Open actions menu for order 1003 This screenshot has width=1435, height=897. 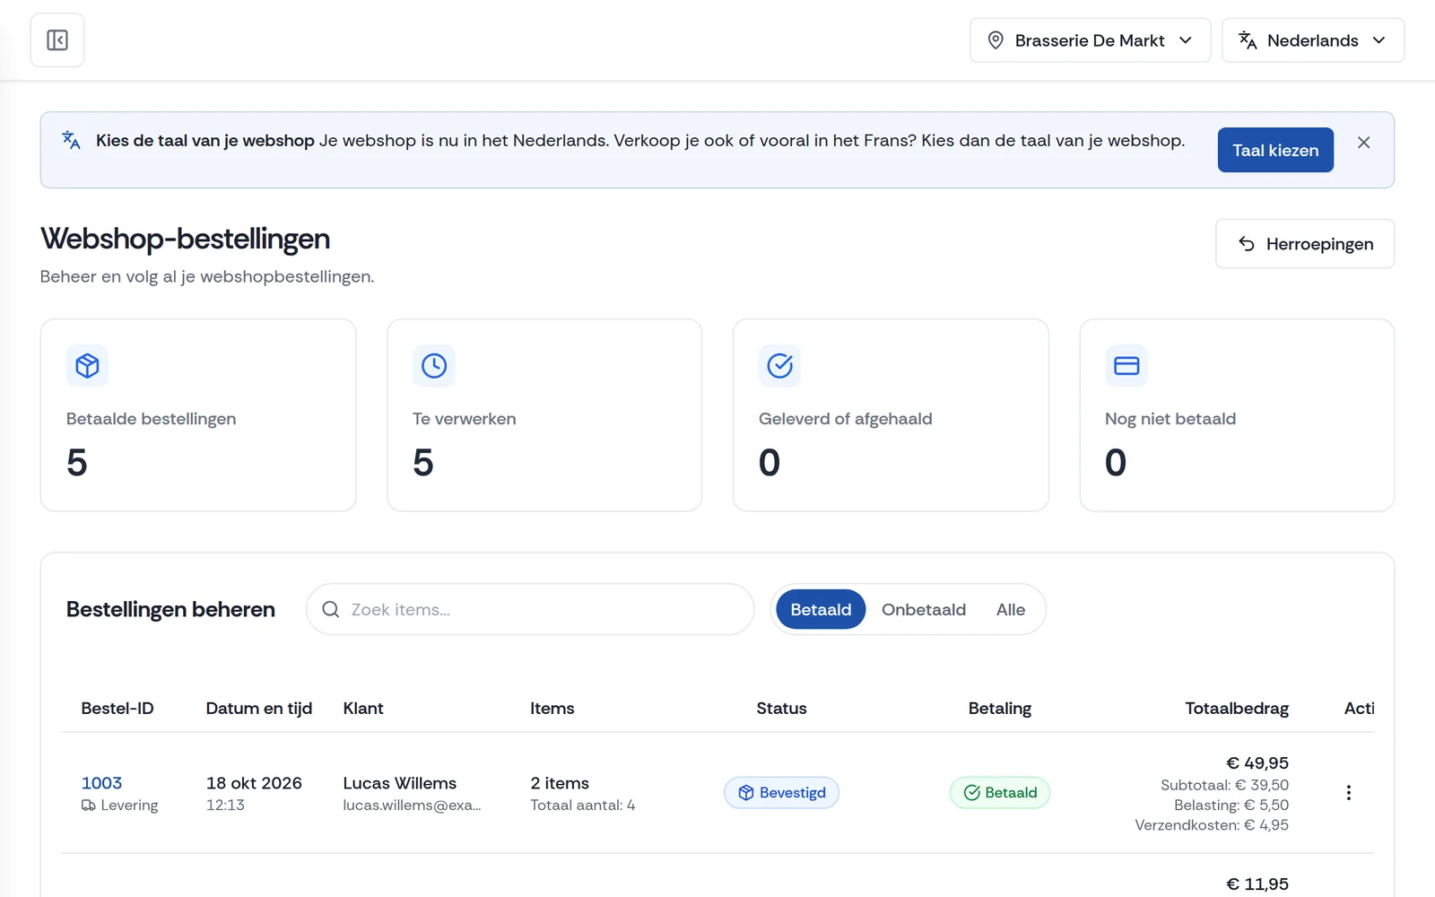pos(1349,793)
